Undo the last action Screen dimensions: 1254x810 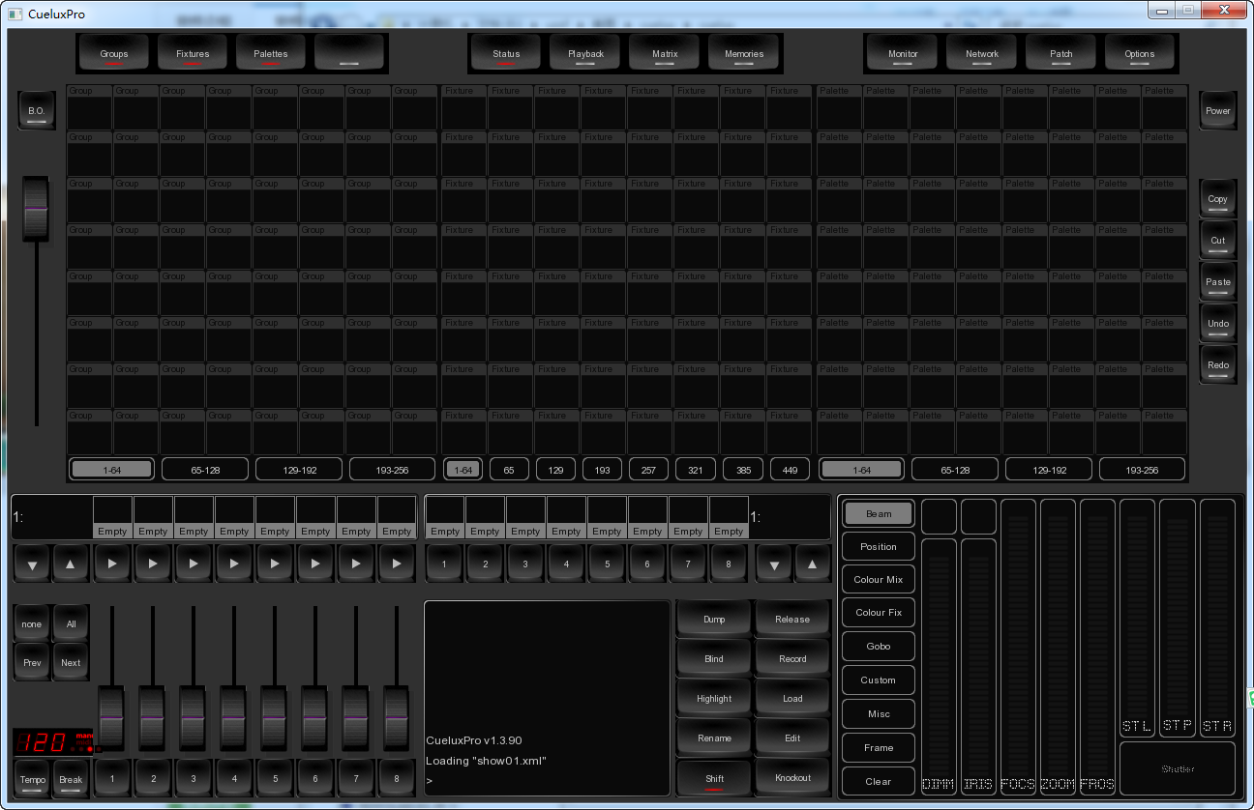coord(1218,324)
